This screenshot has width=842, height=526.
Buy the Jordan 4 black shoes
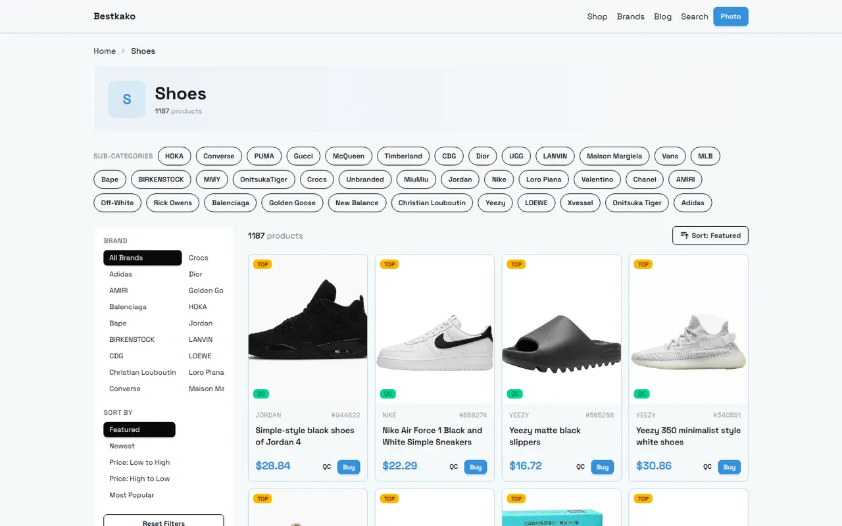(x=349, y=467)
